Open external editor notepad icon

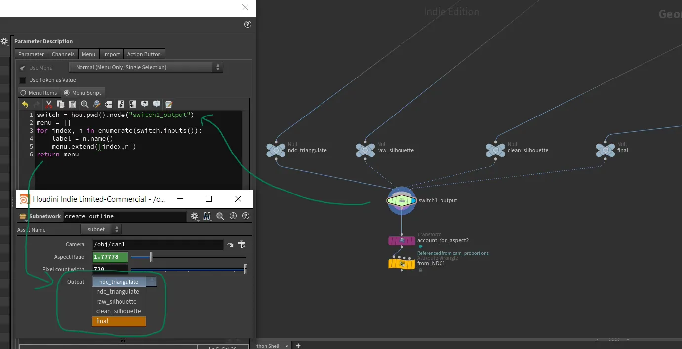click(169, 104)
